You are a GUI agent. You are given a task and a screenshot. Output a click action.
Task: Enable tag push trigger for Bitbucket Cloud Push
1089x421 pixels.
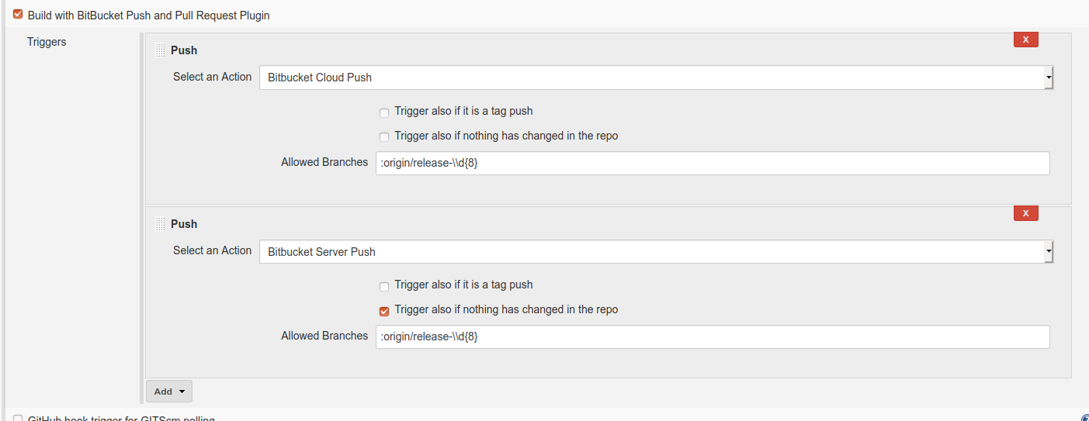(x=384, y=112)
